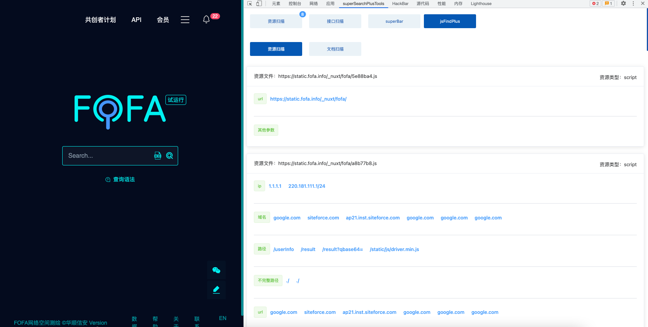
Task: Click the /result path entry
Action: 308,249
